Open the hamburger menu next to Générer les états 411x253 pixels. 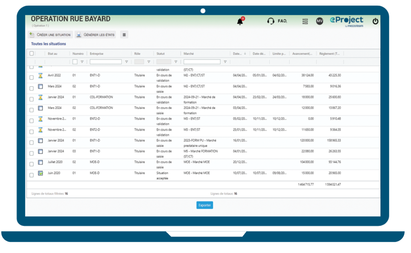click(x=124, y=34)
